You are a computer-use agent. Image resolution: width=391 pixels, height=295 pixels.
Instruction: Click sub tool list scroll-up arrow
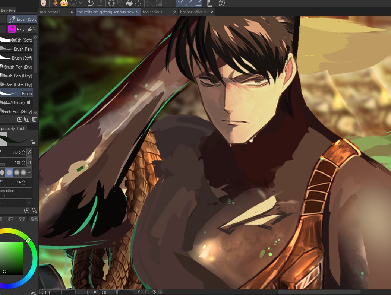click(x=35, y=37)
